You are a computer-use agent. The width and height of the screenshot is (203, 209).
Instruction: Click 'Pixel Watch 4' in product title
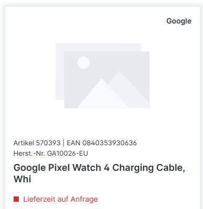79,168
